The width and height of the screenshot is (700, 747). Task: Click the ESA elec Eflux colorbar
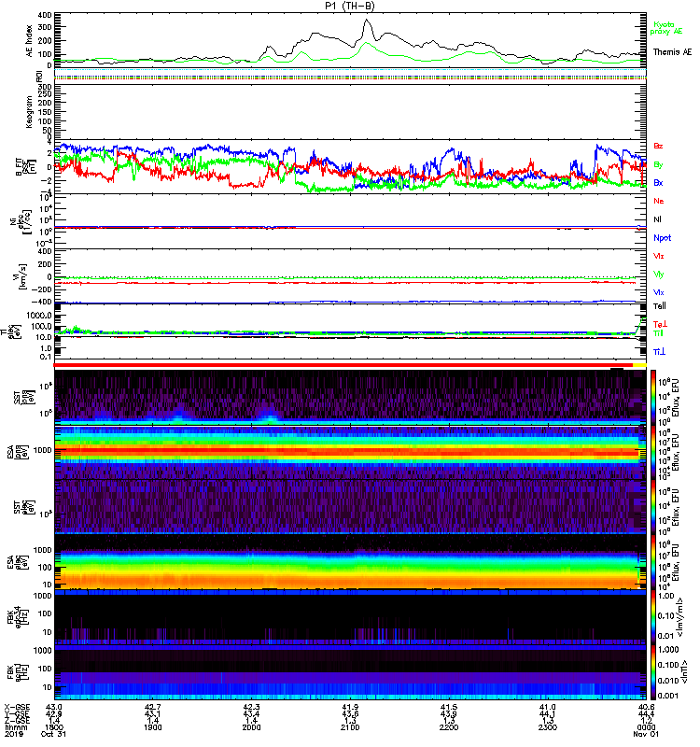[x=652, y=562]
